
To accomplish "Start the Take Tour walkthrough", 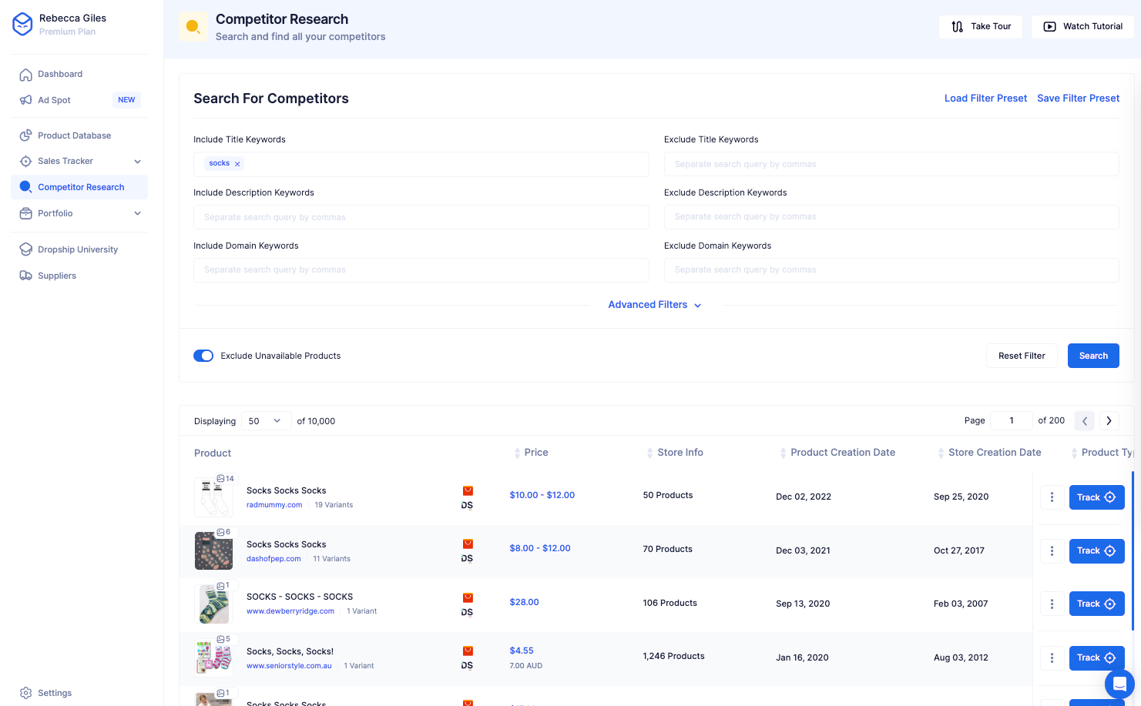I will click(x=981, y=26).
